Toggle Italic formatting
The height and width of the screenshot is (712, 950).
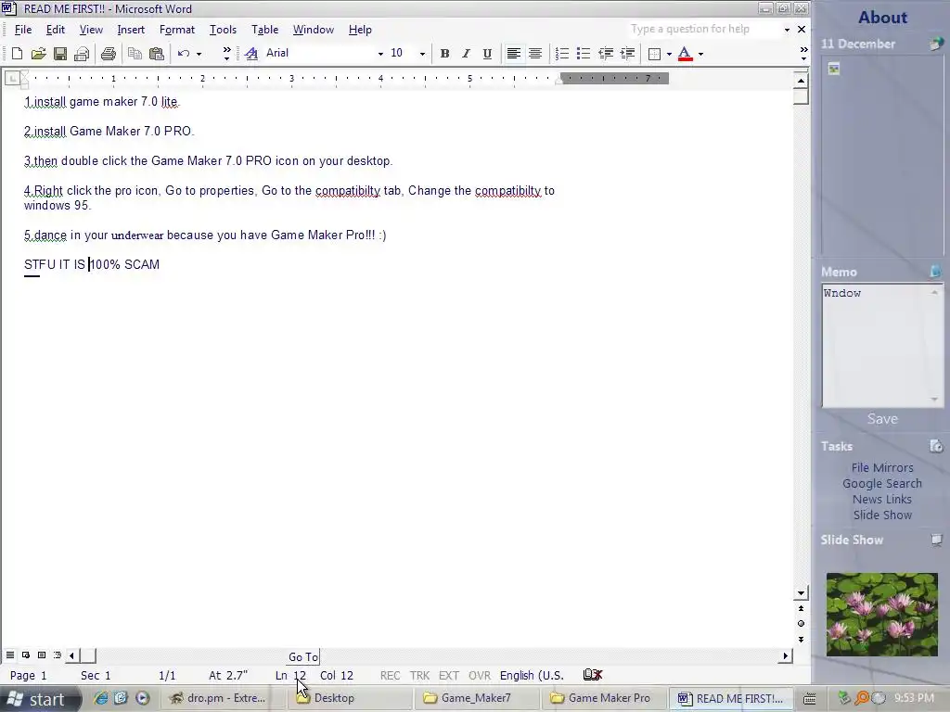466,54
